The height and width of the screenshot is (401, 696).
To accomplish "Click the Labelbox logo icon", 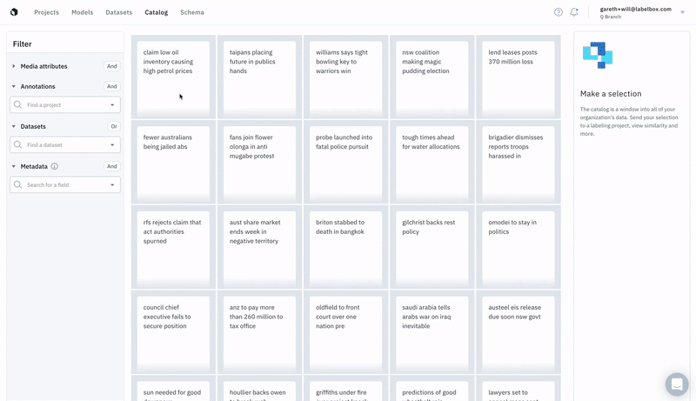I will pyautogui.click(x=14, y=12).
